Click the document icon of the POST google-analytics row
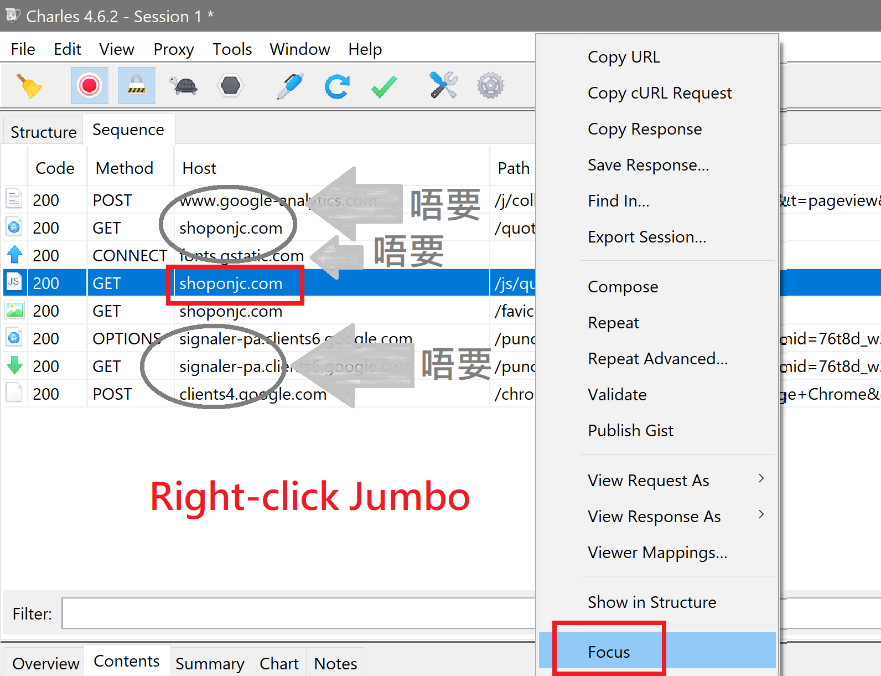Viewport: 881px width, 676px height. pos(14,199)
